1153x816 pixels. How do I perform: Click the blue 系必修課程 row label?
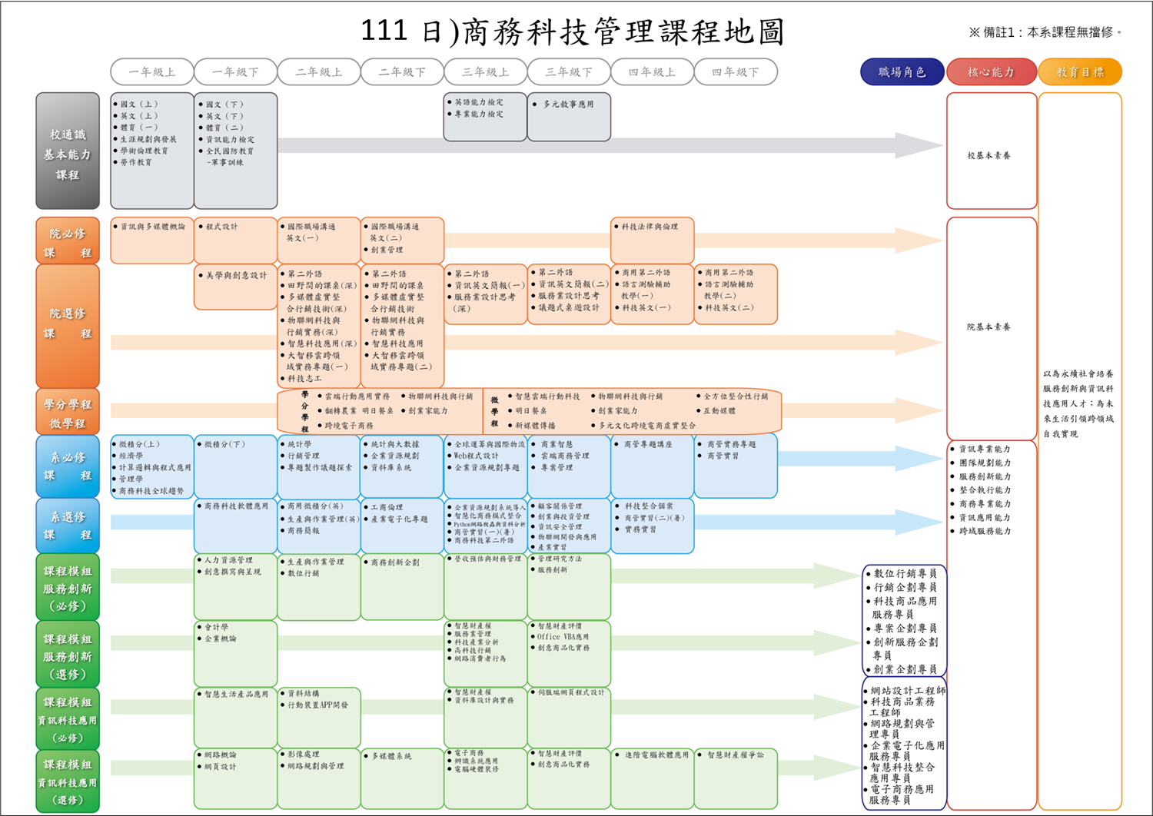click(x=68, y=466)
